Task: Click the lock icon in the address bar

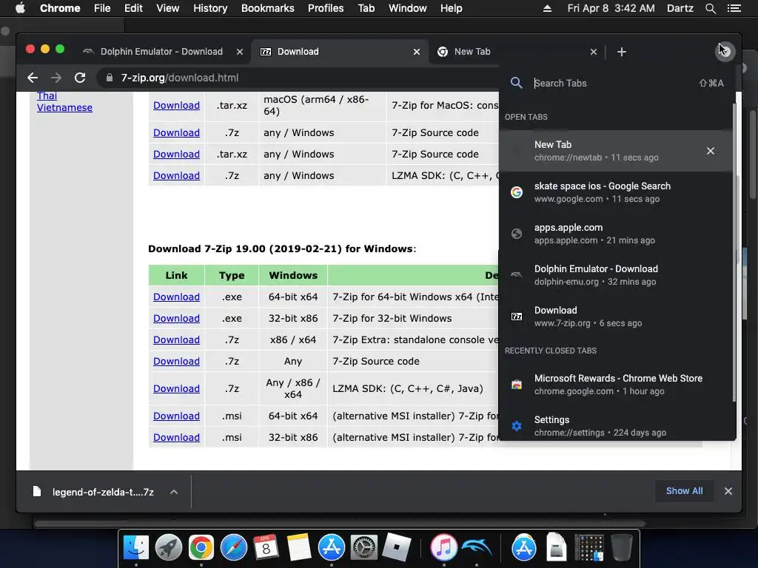Action: pyautogui.click(x=110, y=78)
